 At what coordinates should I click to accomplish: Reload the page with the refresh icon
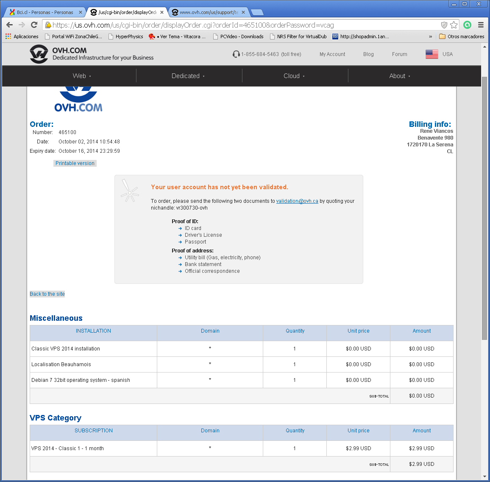coord(34,25)
